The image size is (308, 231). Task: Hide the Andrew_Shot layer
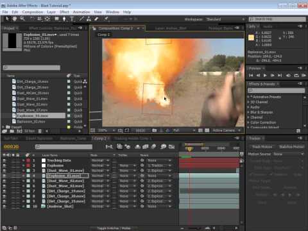tap(4, 207)
